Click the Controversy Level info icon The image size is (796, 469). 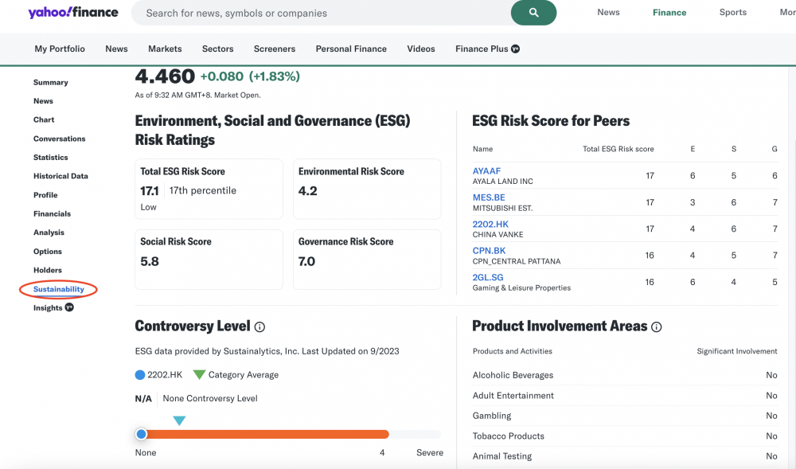(x=259, y=326)
